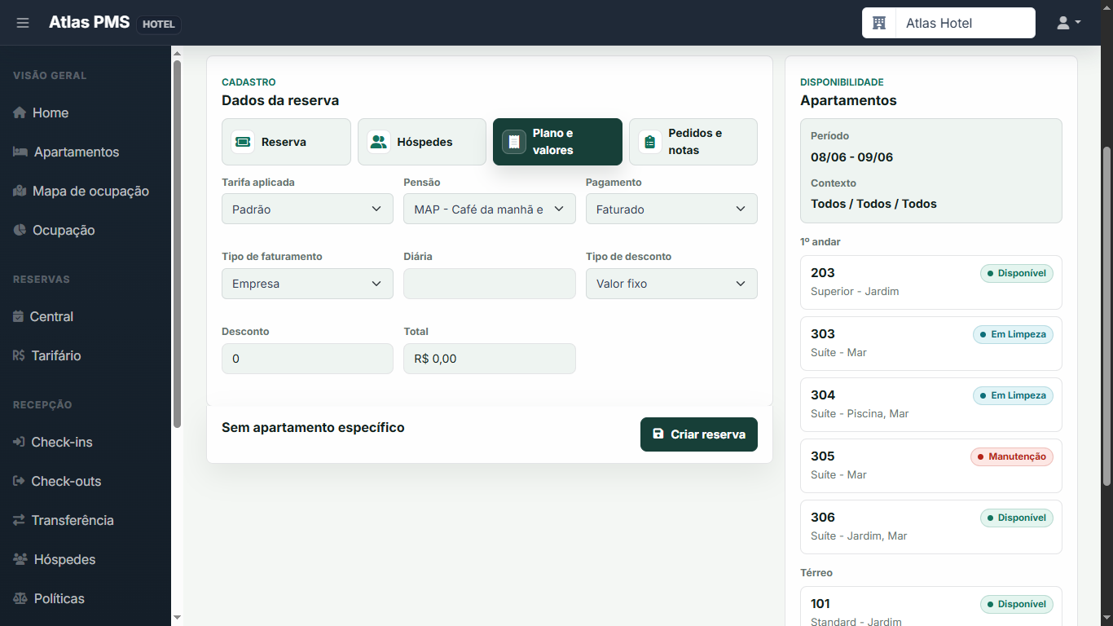The image size is (1113, 626).
Task: Click the Políticas scales icon
Action: point(20,598)
